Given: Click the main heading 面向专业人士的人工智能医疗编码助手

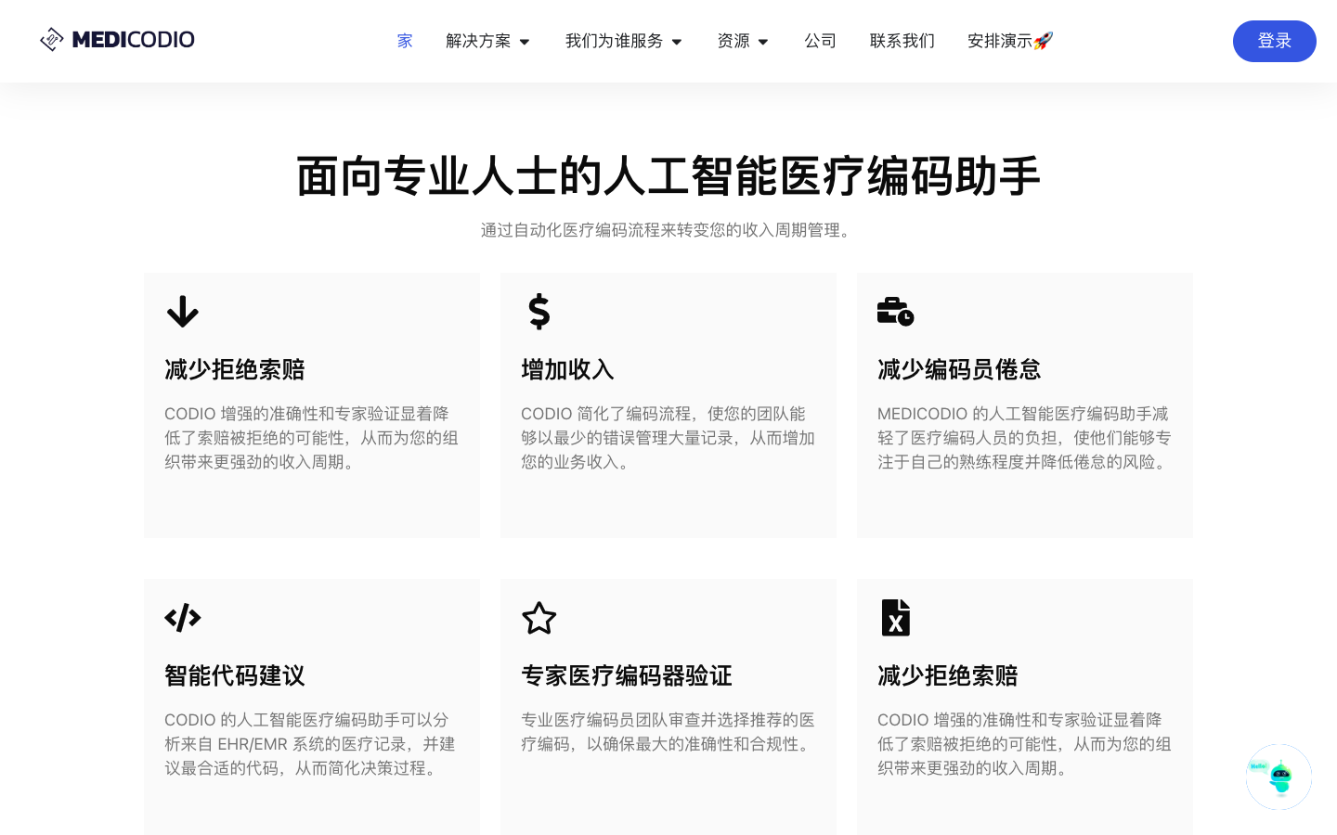Looking at the screenshot, I should click(668, 176).
